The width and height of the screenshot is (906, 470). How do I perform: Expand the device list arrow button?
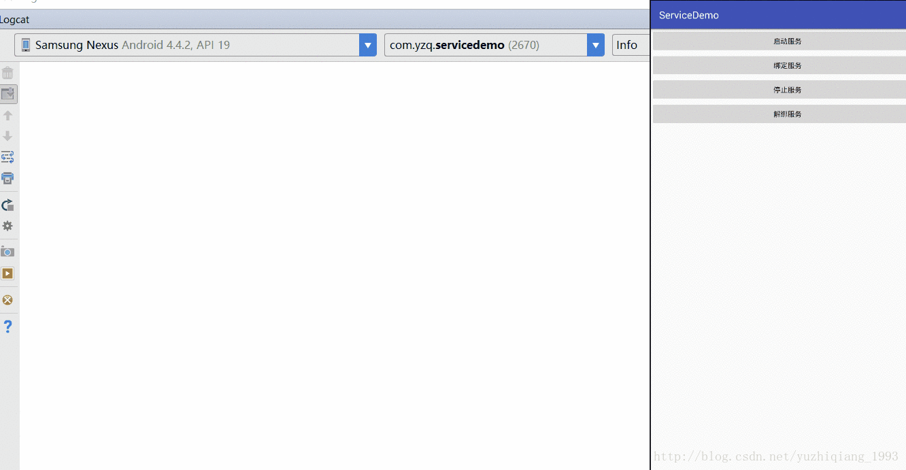pos(368,45)
